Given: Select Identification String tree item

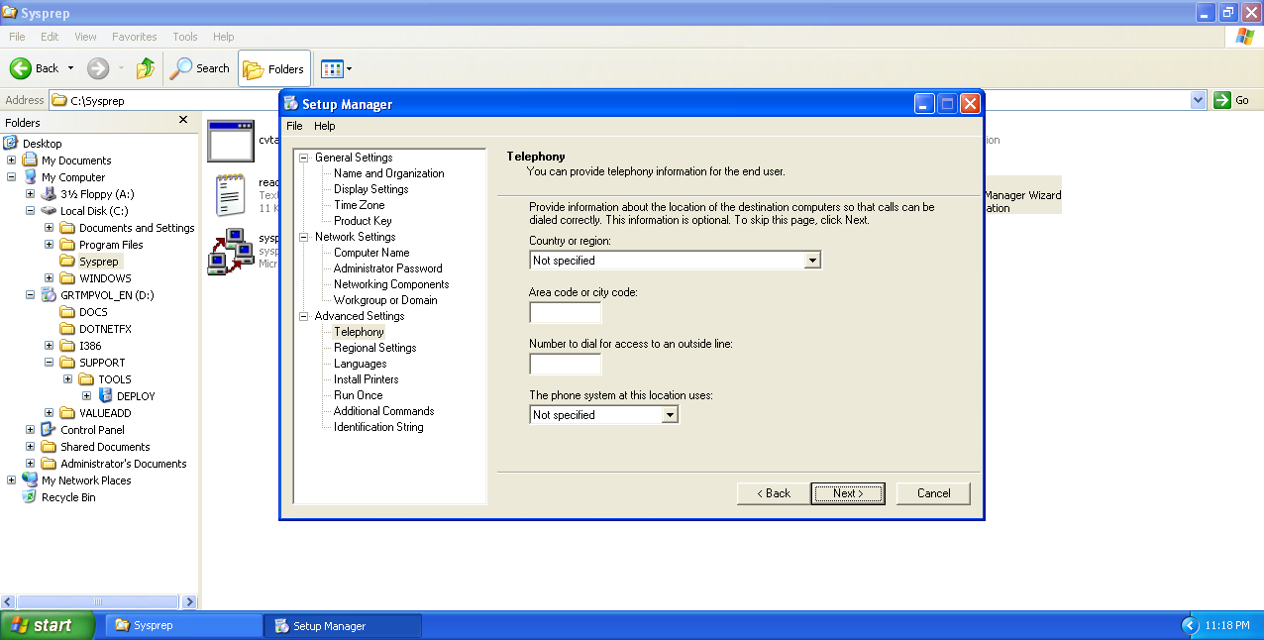Looking at the screenshot, I should (x=378, y=427).
